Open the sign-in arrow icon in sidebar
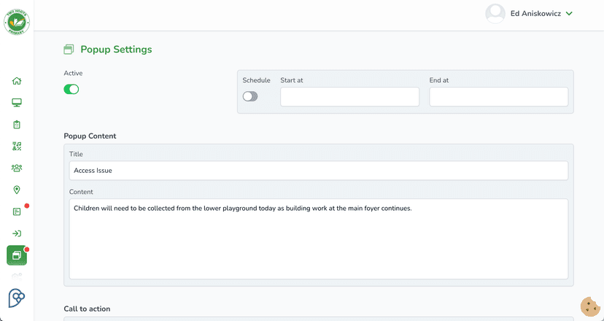604x321 pixels. coord(17,233)
